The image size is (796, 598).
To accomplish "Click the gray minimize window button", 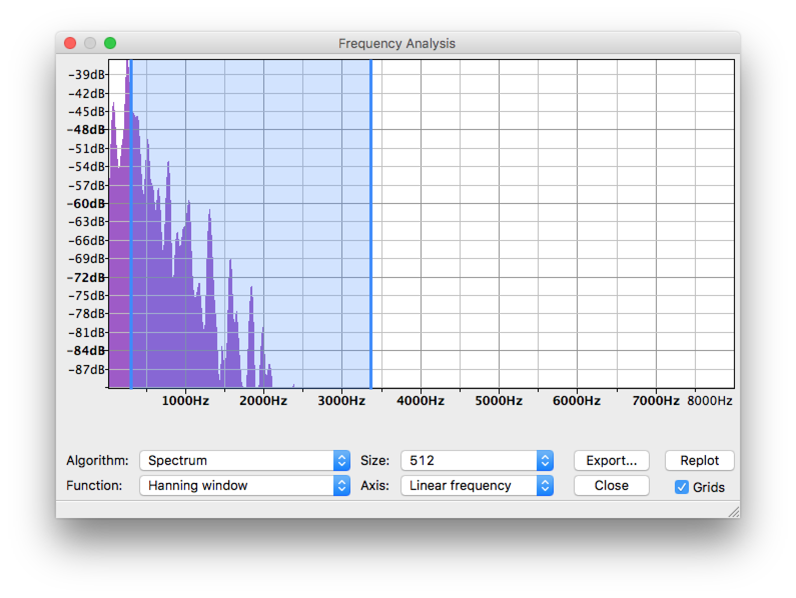I will tap(90, 43).
